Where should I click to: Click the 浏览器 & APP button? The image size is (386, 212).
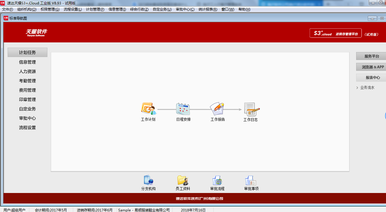click(371, 67)
